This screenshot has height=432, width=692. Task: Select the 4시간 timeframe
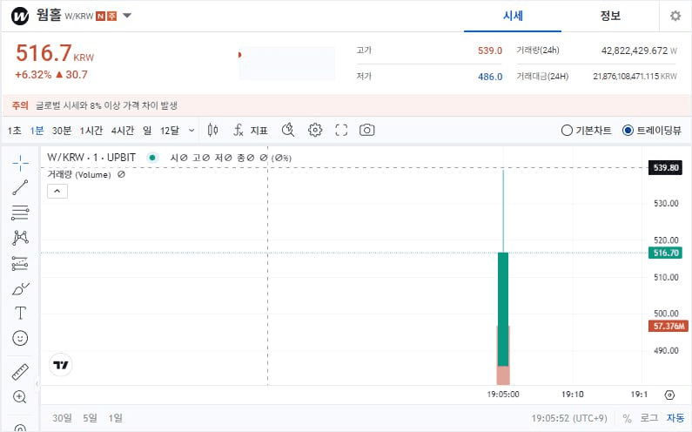[x=122, y=131]
